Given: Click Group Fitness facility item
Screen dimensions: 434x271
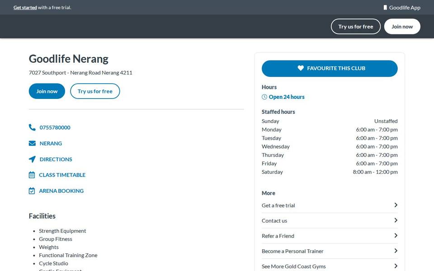Looking at the screenshot, I should click(x=55, y=239).
